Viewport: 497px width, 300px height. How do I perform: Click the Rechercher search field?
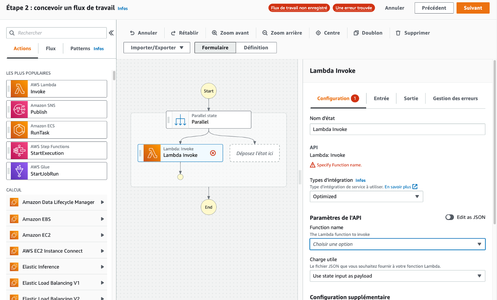click(56, 33)
